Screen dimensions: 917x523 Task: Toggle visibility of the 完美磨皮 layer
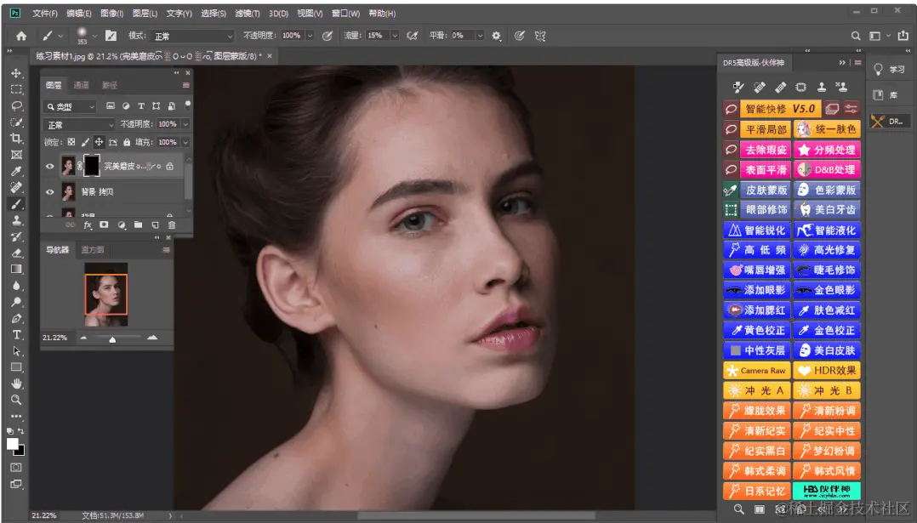point(49,166)
